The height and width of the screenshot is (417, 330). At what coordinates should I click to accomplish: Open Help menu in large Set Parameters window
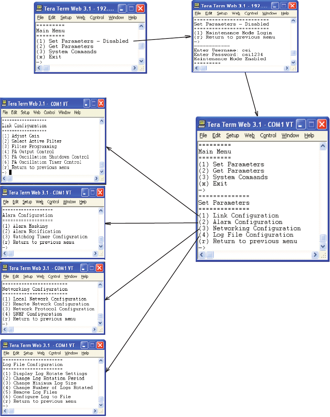tap(309, 135)
